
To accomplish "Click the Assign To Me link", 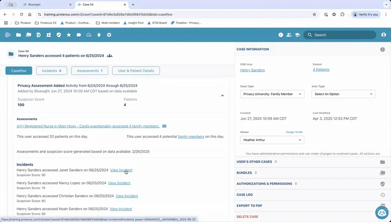I will tap(294, 132).
